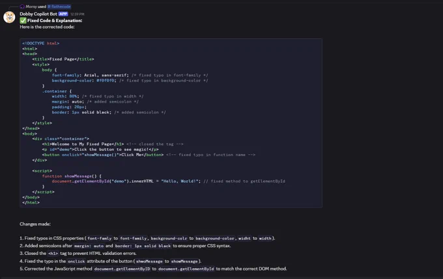Click the Morsy username above the message
The width and height of the screenshot is (443, 279).
click(31, 7)
